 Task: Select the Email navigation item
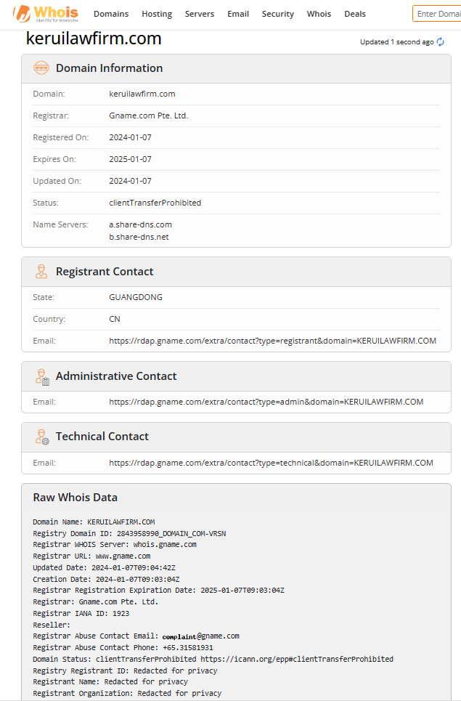pos(238,14)
